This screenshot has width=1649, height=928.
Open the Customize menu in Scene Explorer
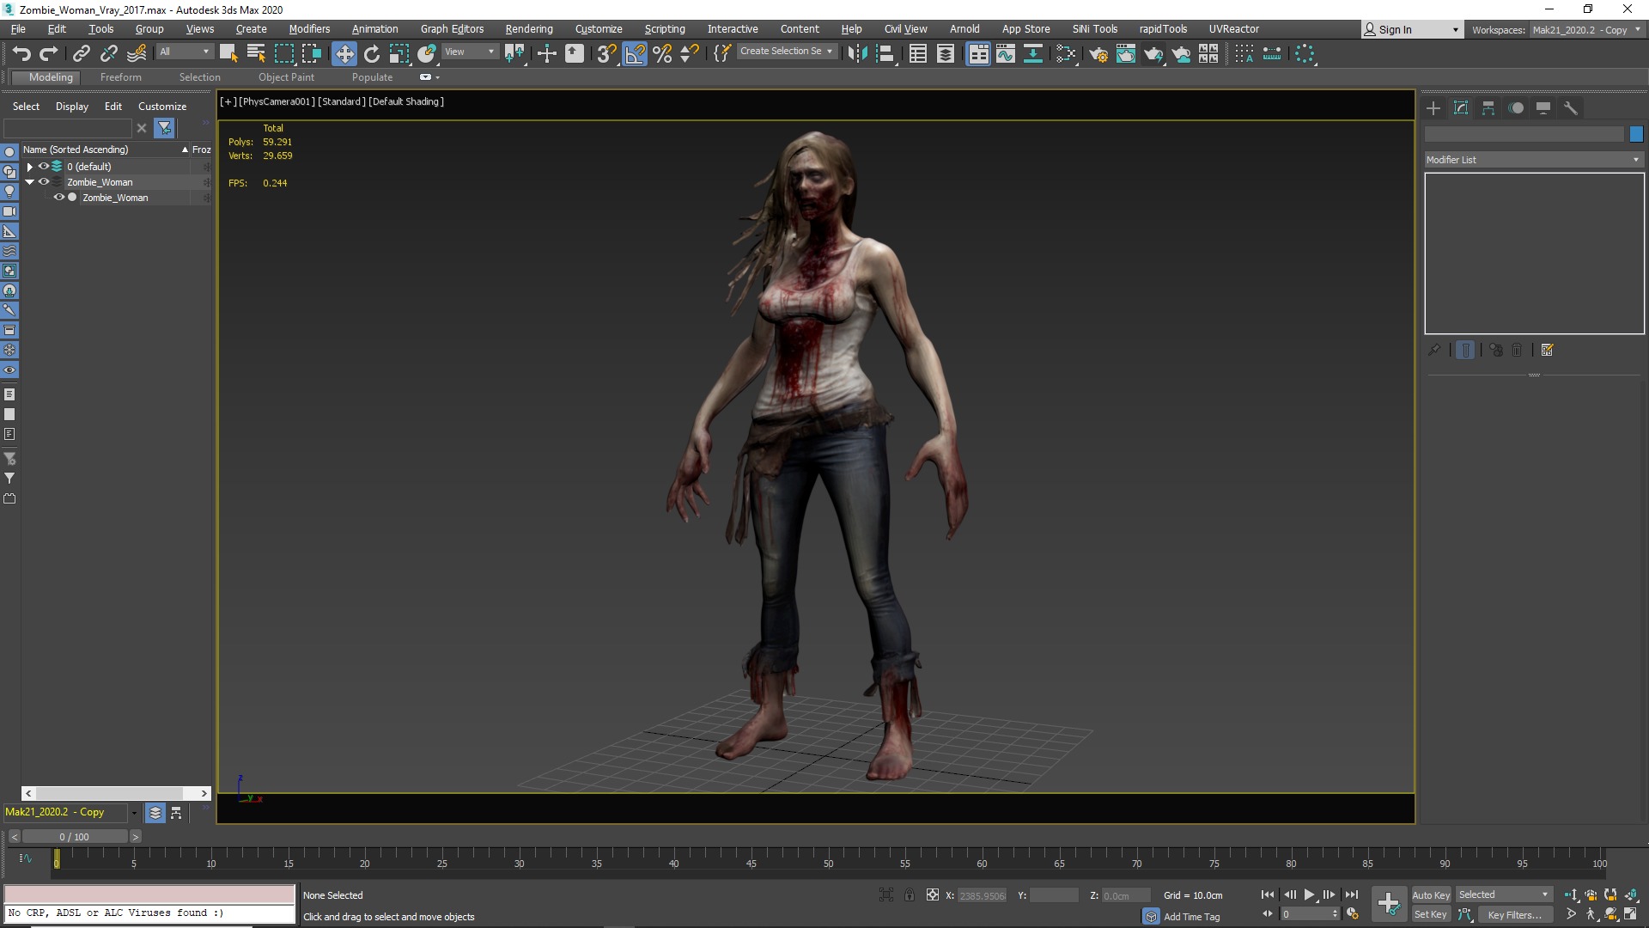(x=162, y=107)
